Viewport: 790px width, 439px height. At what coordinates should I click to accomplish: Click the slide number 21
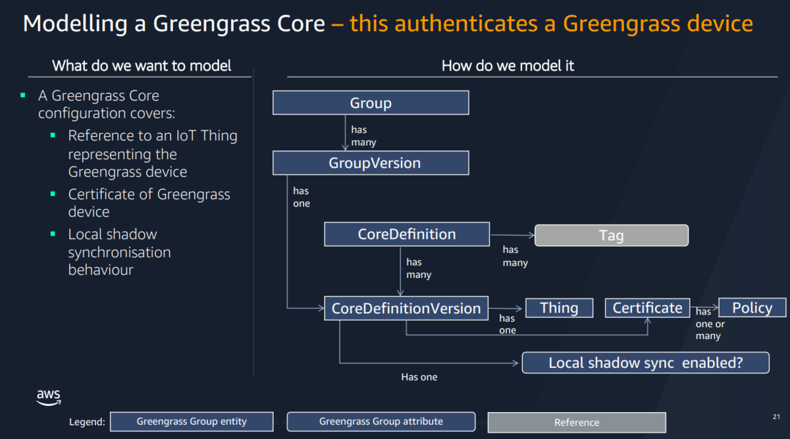click(776, 417)
